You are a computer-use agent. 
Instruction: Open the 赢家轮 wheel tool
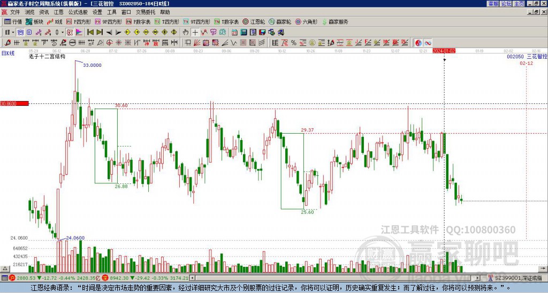click(x=280, y=21)
